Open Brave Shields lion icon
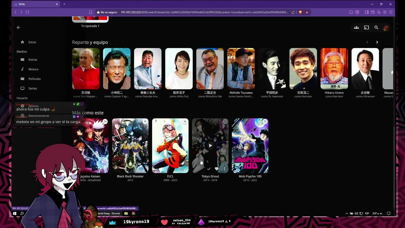 point(300,12)
